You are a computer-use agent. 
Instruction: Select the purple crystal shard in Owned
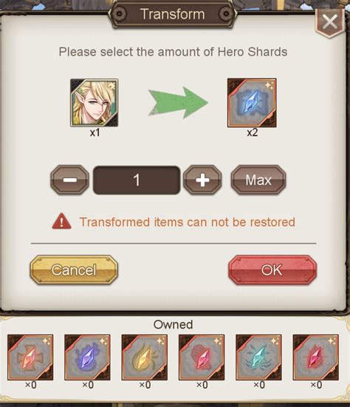pos(87,357)
